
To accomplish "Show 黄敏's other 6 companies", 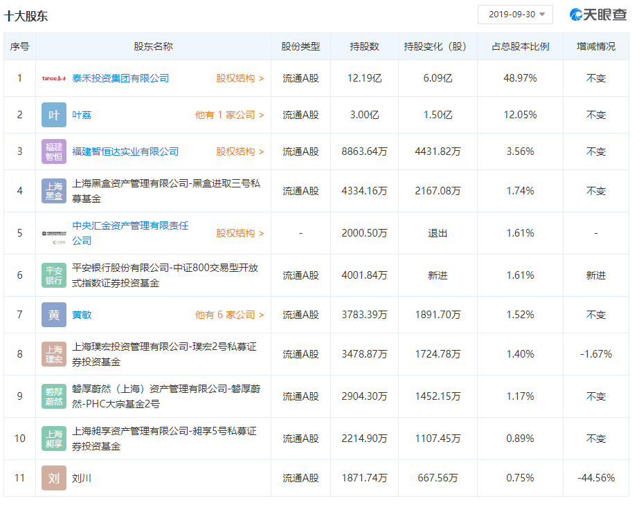I will click(x=229, y=315).
